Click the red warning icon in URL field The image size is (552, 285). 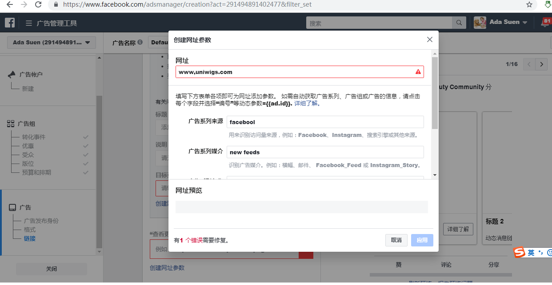[x=418, y=72]
